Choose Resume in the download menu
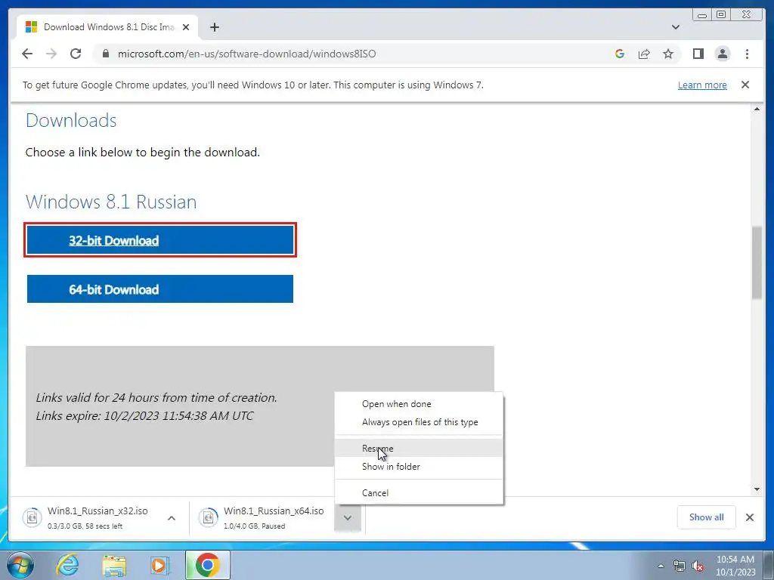 click(x=419, y=449)
